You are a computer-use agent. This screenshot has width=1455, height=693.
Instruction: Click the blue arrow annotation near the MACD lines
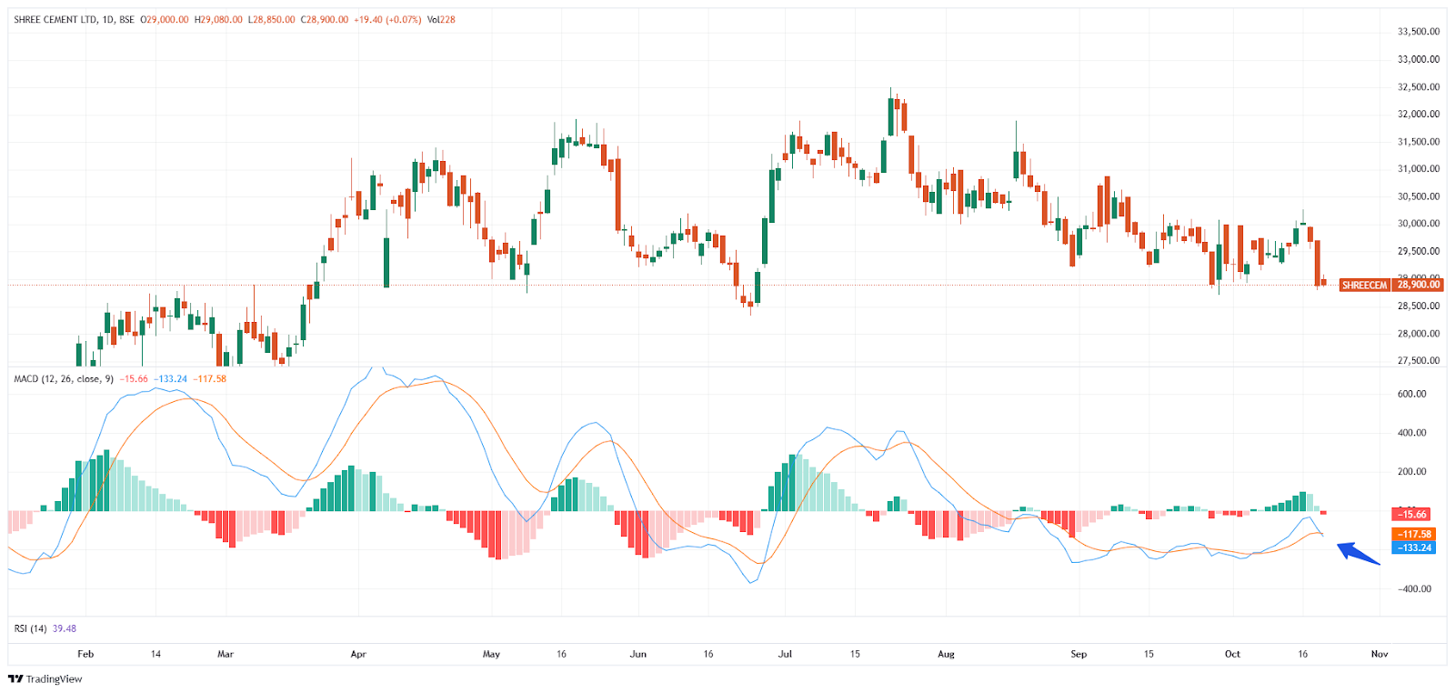point(1358,553)
